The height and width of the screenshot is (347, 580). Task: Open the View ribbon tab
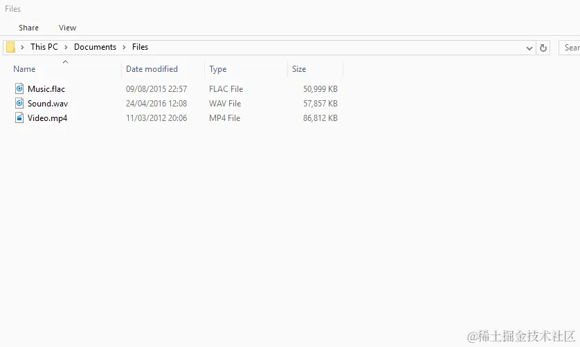click(x=67, y=28)
